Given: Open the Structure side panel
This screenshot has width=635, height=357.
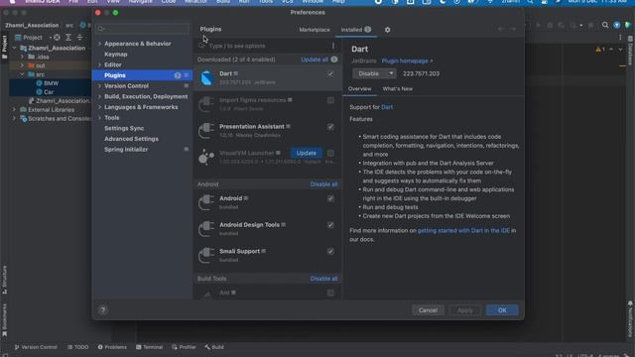Looking at the screenshot, I should [4, 280].
